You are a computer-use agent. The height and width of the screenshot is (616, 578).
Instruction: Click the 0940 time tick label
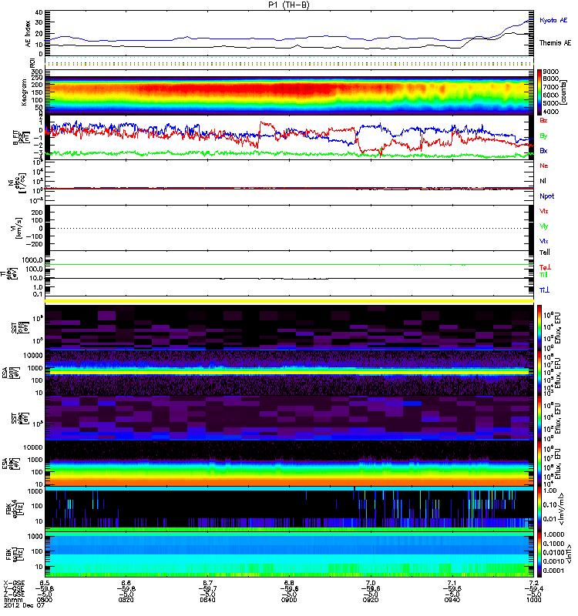452,600
